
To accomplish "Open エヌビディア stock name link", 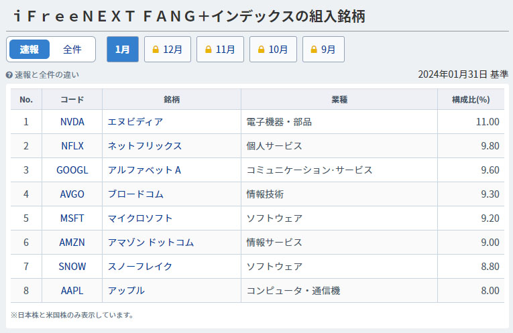I will coord(135,122).
